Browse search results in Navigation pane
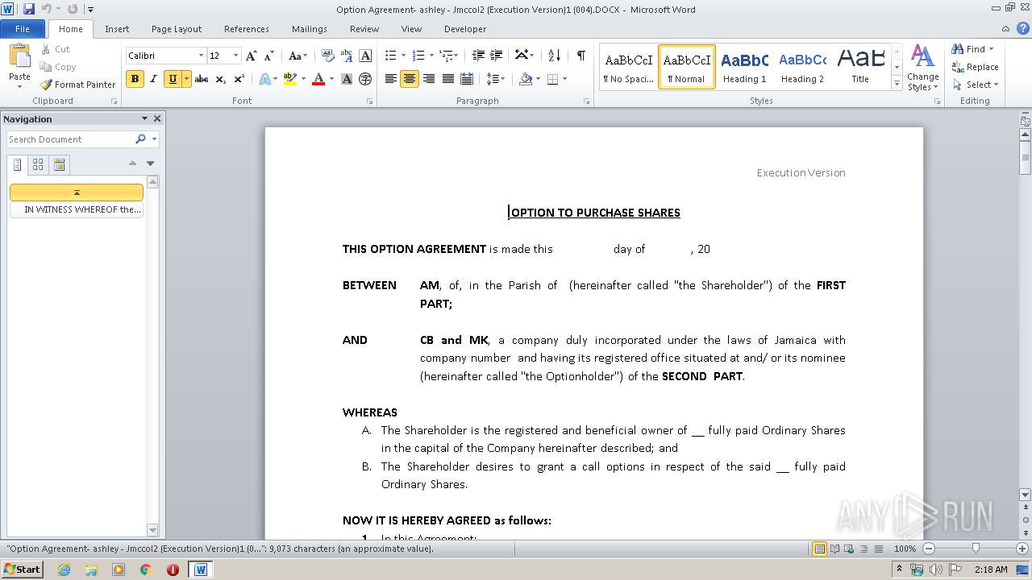This screenshot has width=1032, height=580. [x=59, y=164]
